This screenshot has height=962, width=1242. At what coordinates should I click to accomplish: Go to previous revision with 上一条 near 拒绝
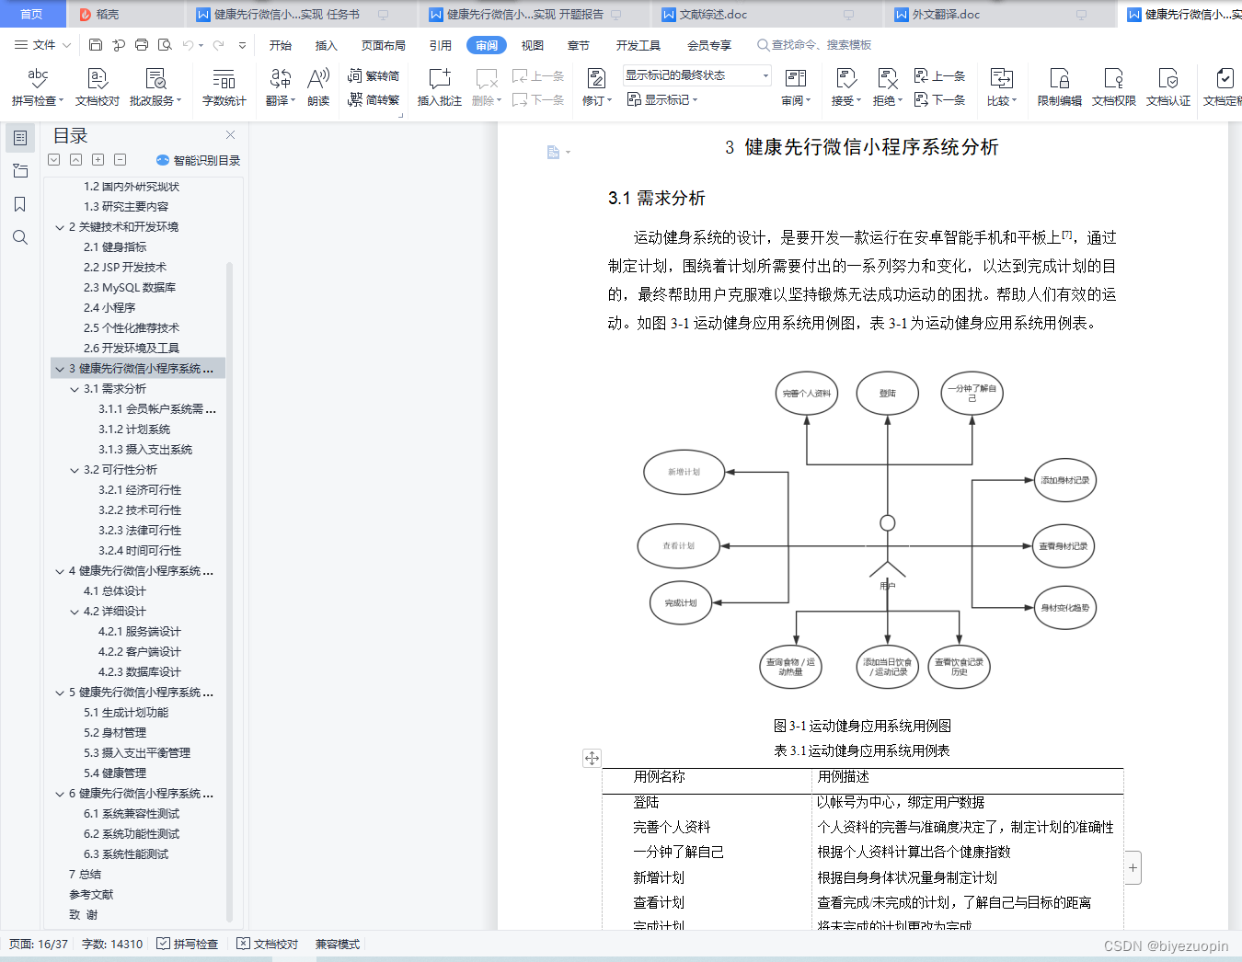(939, 75)
